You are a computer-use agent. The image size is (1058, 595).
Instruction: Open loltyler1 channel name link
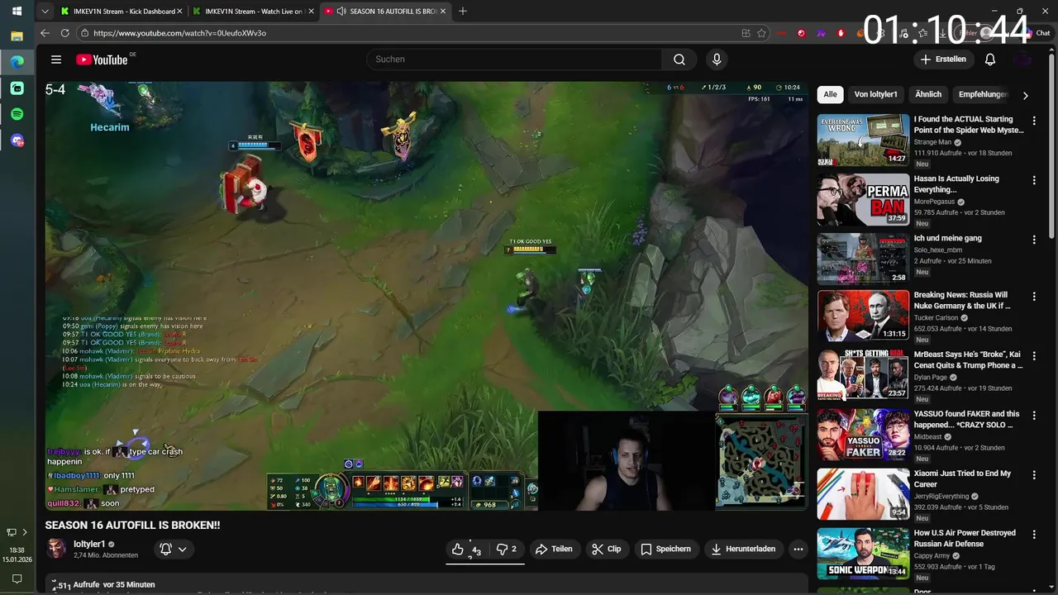89,544
